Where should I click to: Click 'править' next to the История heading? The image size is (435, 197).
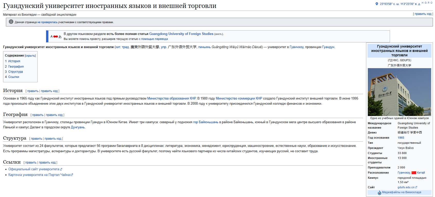(33, 91)
